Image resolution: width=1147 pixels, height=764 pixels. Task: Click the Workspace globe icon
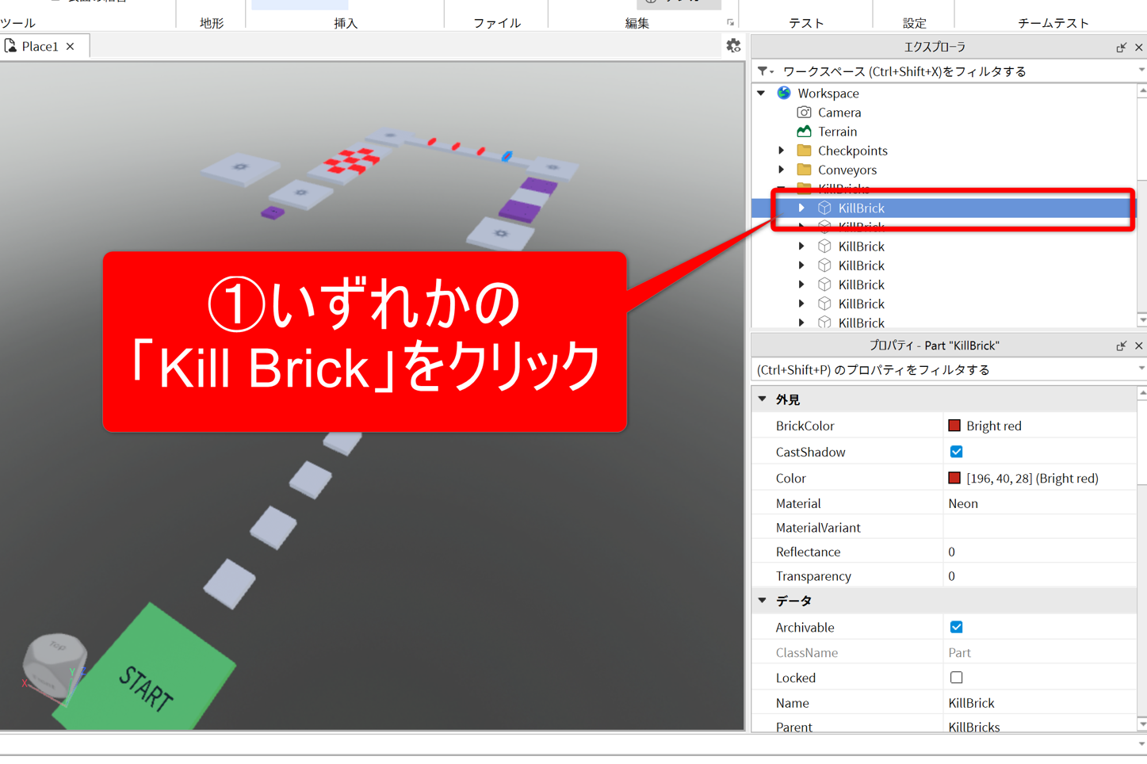[x=784, y=93]
